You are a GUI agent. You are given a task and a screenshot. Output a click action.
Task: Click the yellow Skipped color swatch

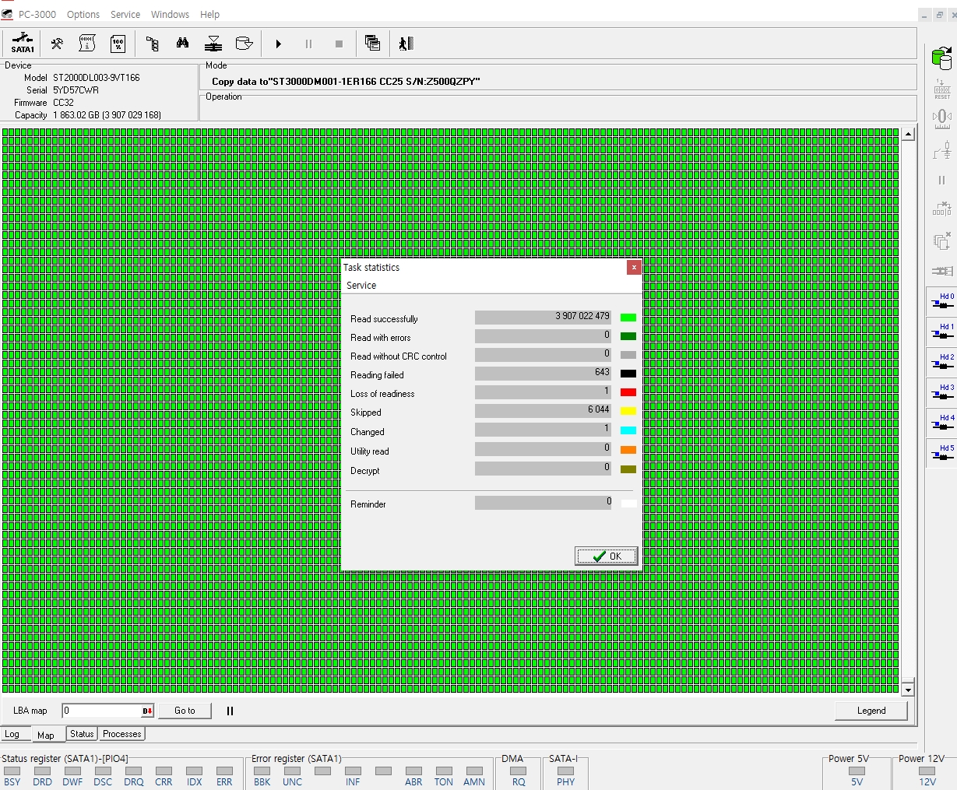(x=628, y=411)
